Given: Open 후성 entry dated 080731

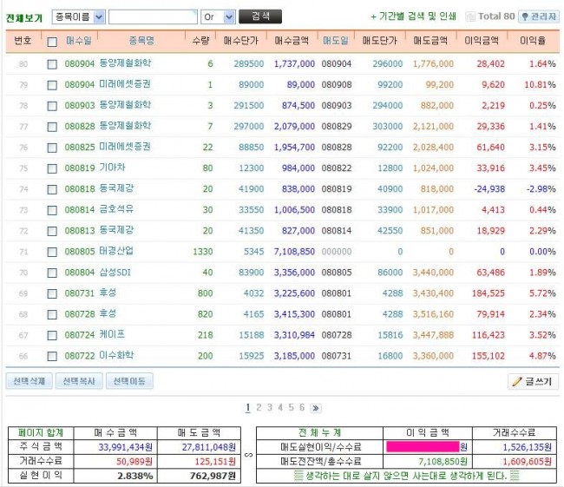Looking at the screenshot, I should (108, 293).
